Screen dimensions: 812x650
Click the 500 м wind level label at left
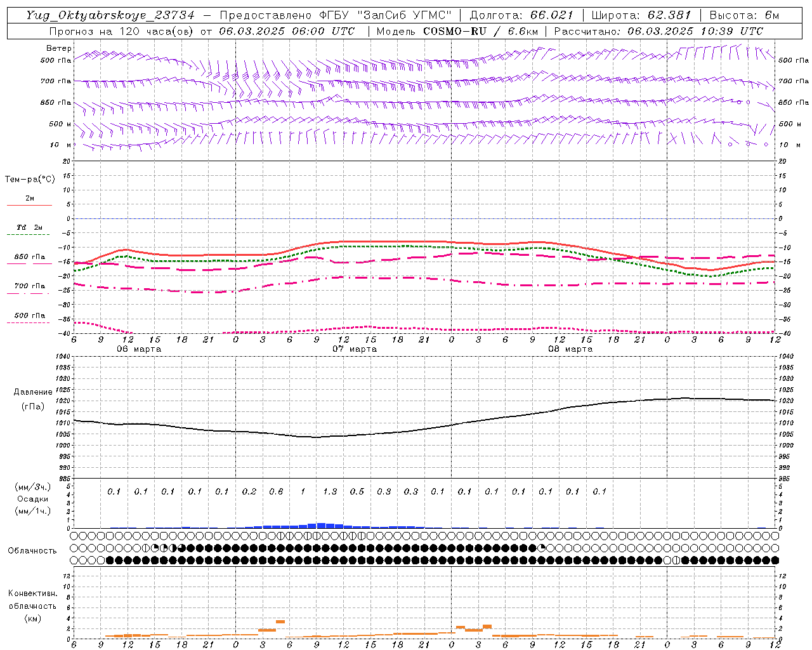[60, 124]
